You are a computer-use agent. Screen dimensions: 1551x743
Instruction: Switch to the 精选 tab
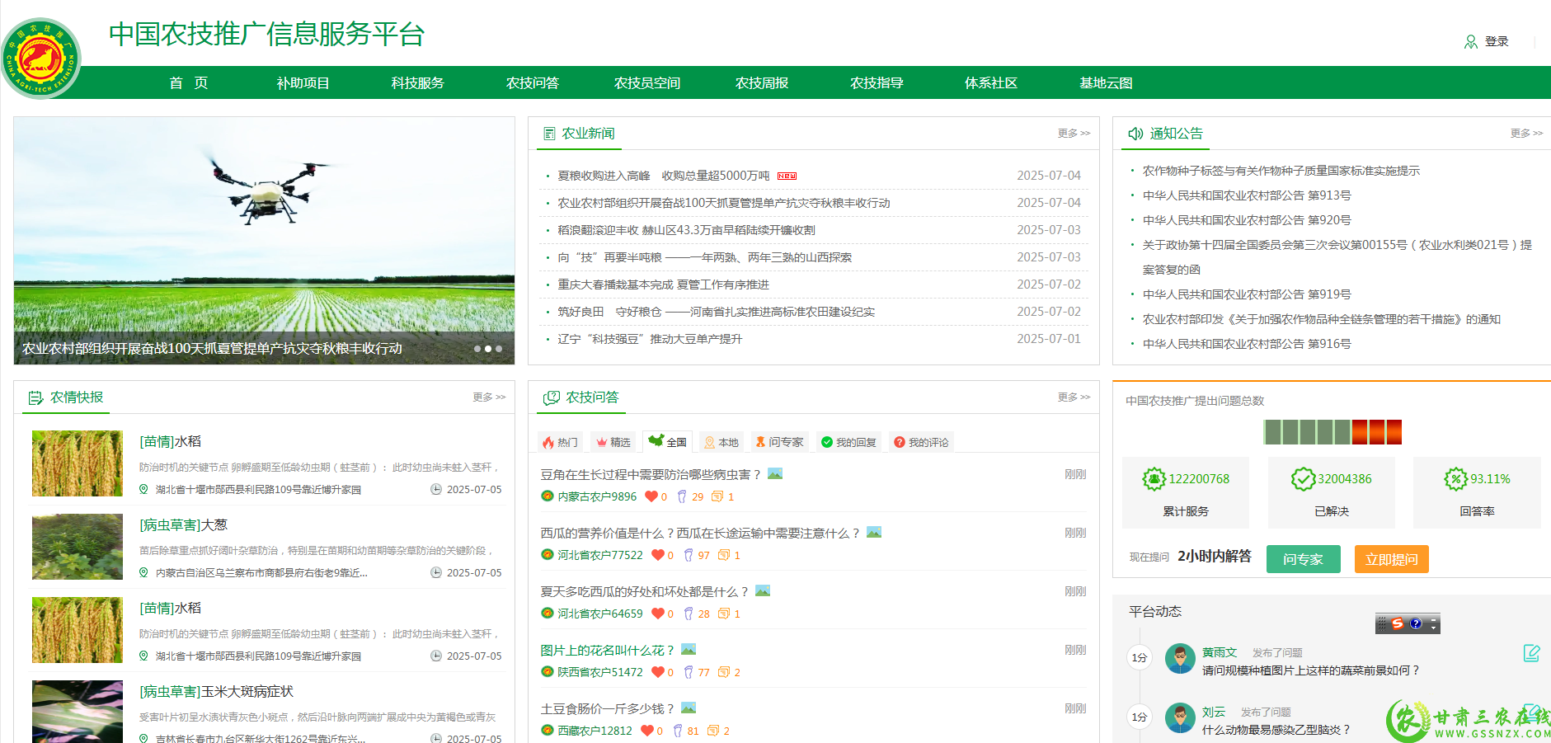613,442
